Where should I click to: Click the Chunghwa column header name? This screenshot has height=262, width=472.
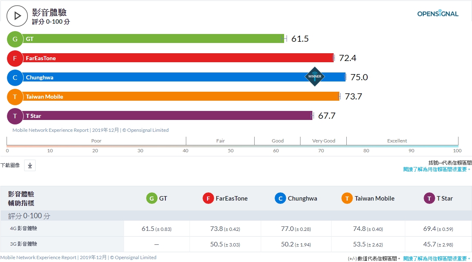pos(302,199)
